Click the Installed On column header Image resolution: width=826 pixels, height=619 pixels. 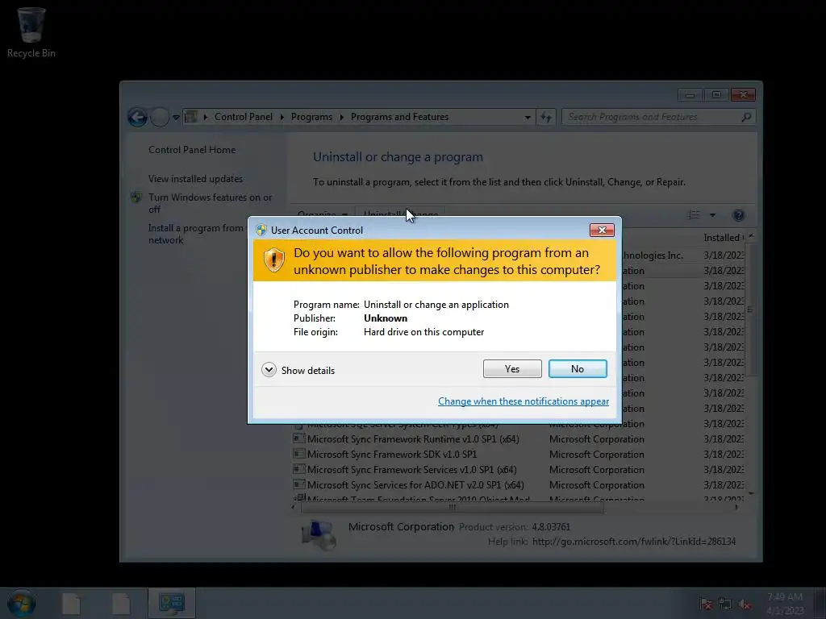click(x=724, y=238)
